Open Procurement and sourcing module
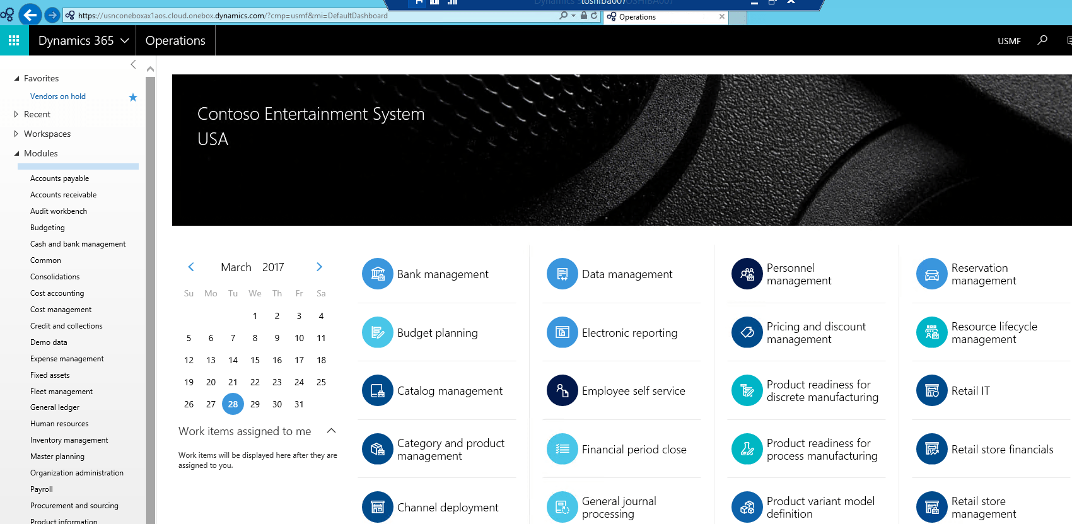Viewport: 1072px width, 524px height. (74, 506)
